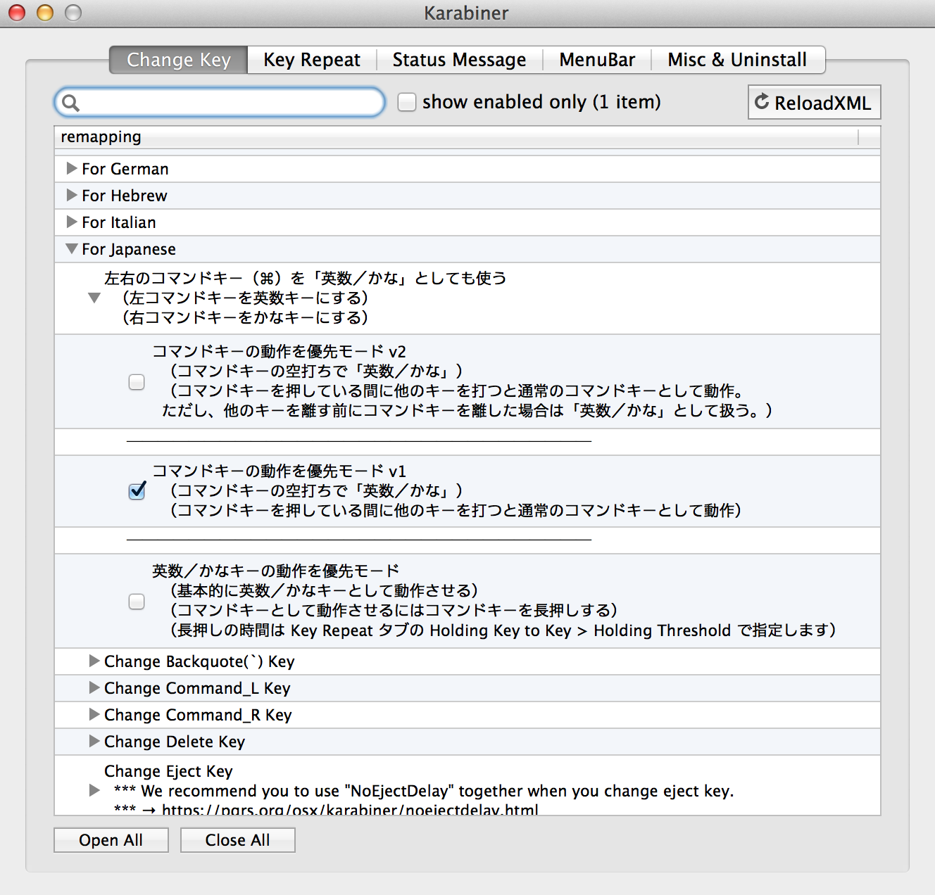Screen dimensions: 935x895
Task: Collapse the For Japanese group
Action: [x=71, y=248]
